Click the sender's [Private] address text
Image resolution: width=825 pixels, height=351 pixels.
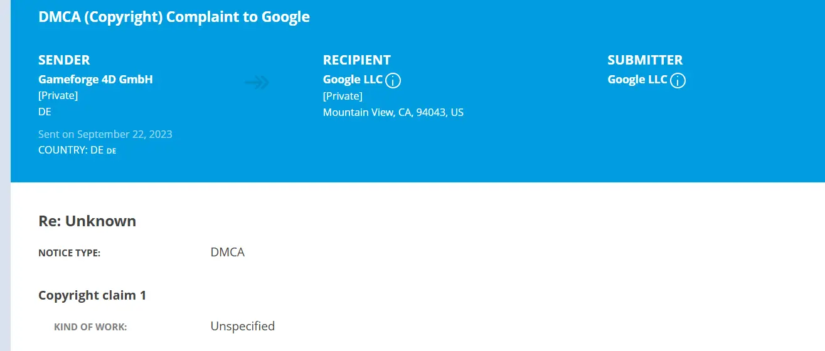coord(58,96)
